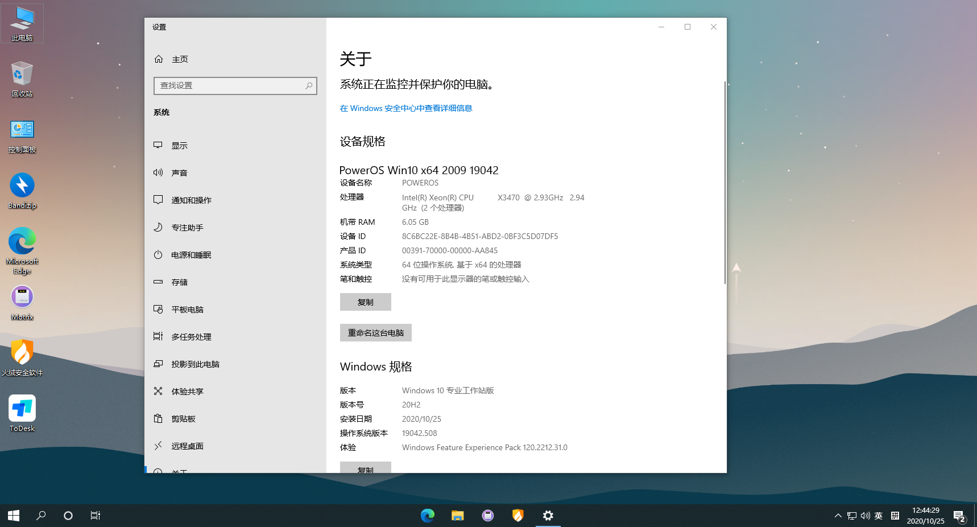
Task: Open File Explorer from taskbar
Action: tap(458, 516)
